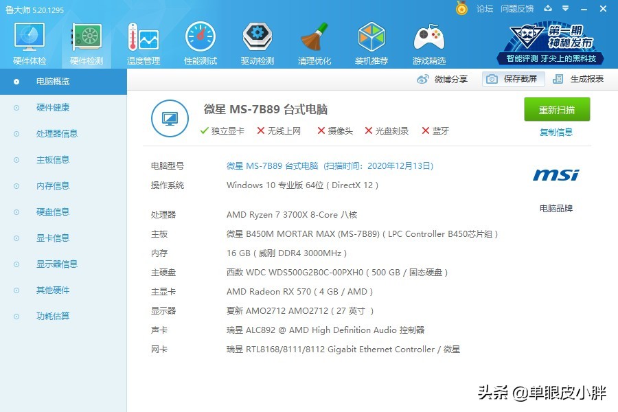Screen dimensions: 618x412
Task: Open the 清理优化 cleanup tool
Action: coord(314,41)
